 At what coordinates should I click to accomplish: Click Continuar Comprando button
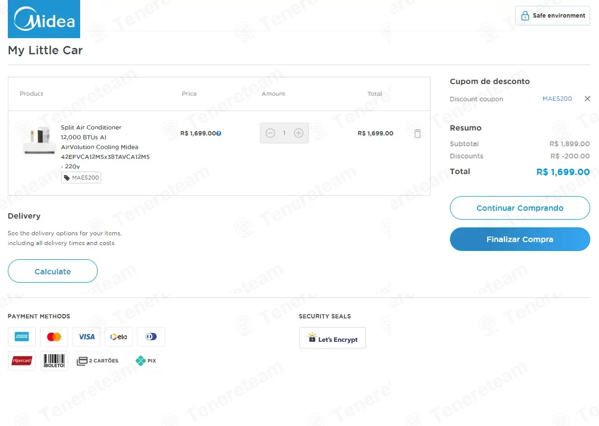(520, 208)
